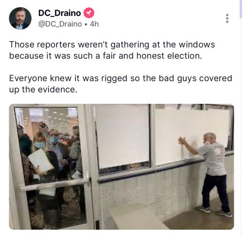Click the purple scrollbar at the right edge

pyautogui.click(x=241, y=9)
